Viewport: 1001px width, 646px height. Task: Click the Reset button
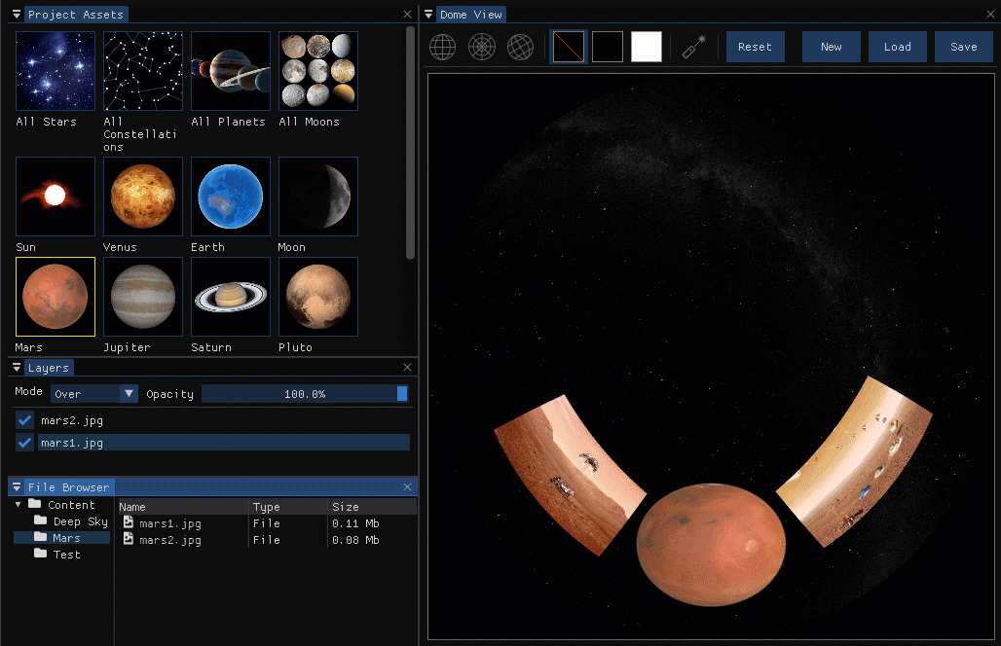click(756, 47)
